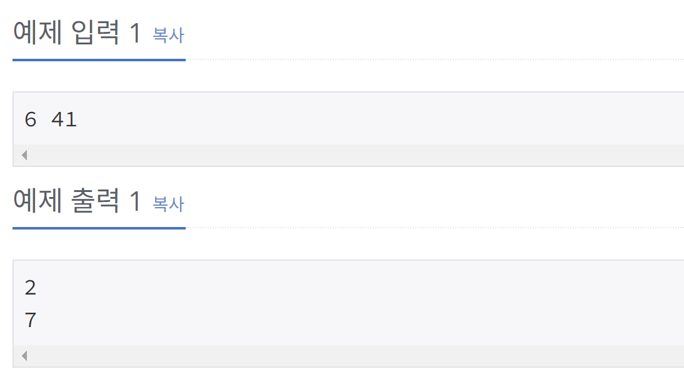
Task: Click the word 출력 in second heading
Action: coord(95,201)
